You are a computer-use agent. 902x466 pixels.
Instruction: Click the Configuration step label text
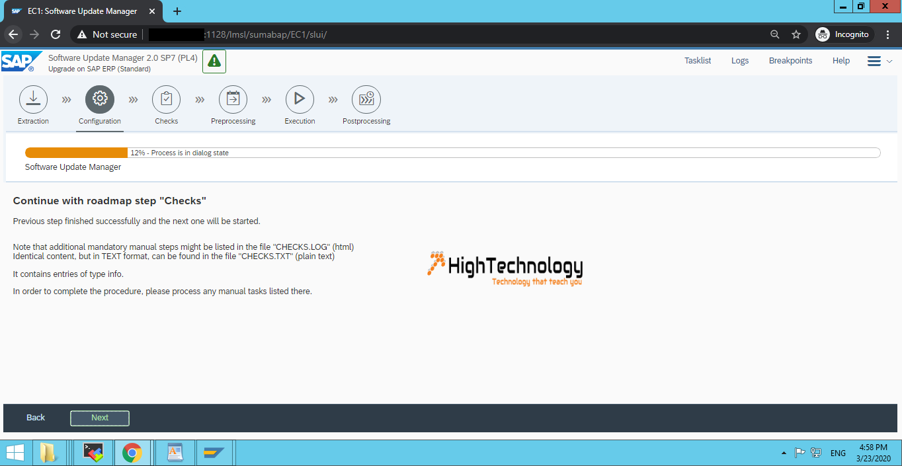point(100,122)
